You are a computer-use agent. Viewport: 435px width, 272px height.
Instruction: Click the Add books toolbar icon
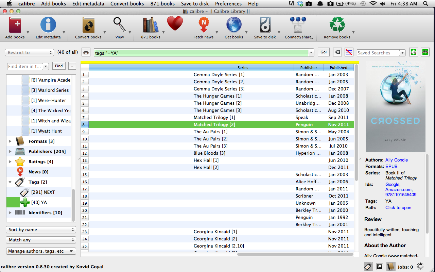[15, 25]
